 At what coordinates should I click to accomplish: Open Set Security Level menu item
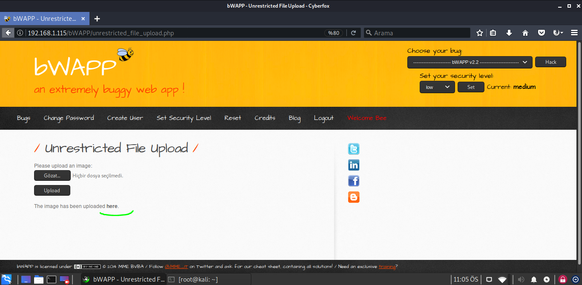(x=184, y=118)
